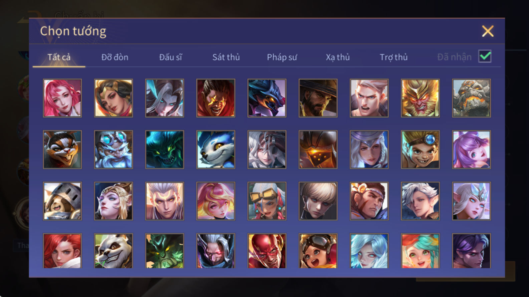Screen dimensions: 529x297
Task: Select the white-bearded dwarf with goggles
Action: [113, 149]
